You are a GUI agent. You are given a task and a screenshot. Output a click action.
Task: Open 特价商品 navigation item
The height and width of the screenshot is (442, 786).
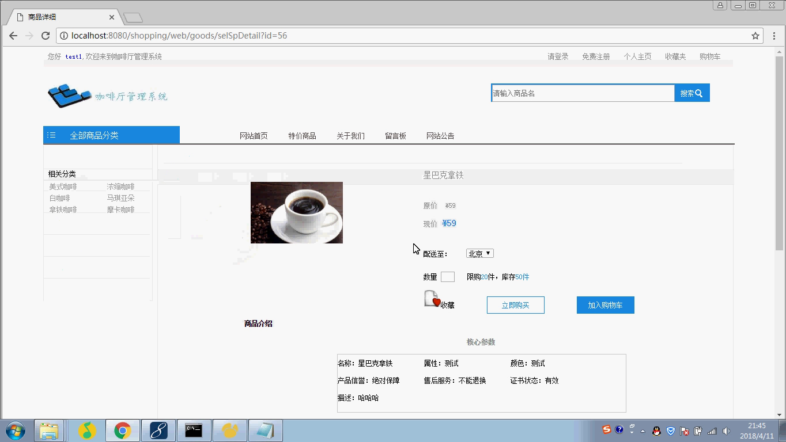[x=302, y=136]
